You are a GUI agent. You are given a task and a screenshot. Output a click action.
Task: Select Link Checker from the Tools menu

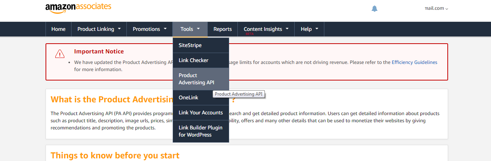(x=201, y=60)
